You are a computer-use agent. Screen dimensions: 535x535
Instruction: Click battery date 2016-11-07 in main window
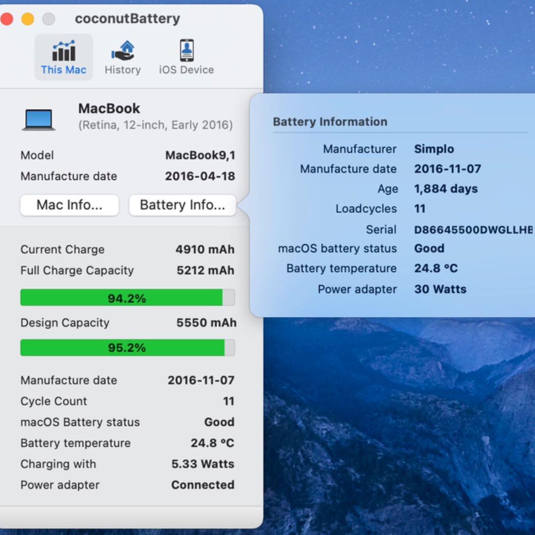201,380
